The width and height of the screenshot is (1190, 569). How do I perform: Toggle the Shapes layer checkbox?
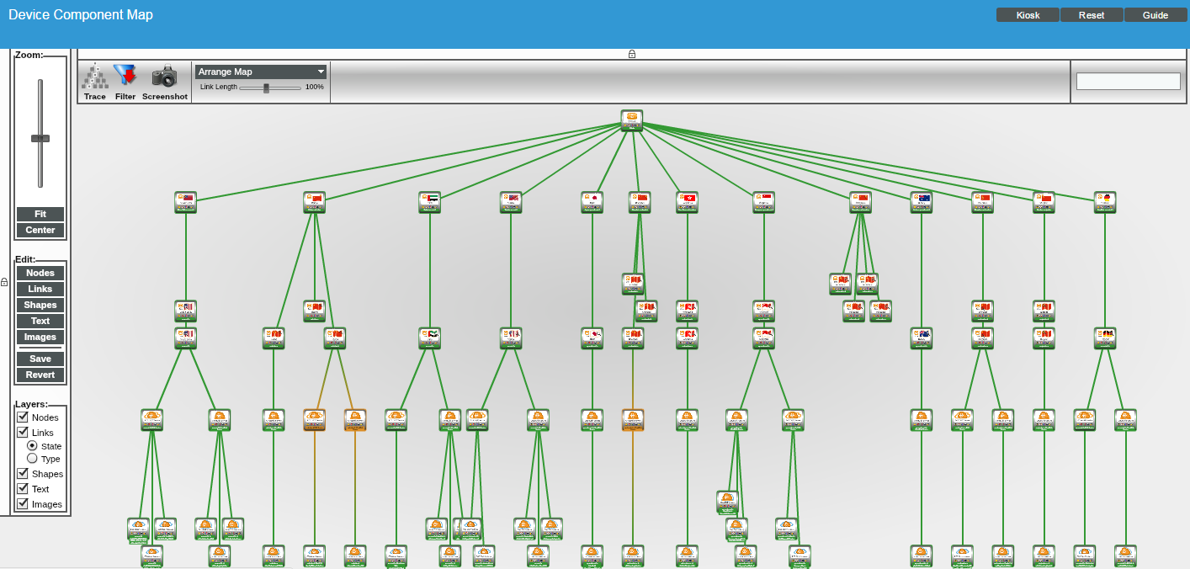tap(23, 473)
